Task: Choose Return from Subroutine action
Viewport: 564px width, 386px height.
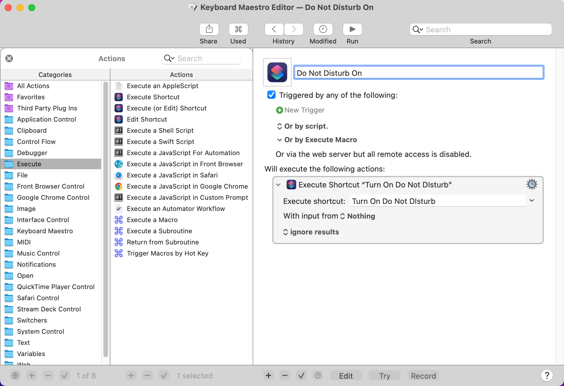Action: (182, 242)
